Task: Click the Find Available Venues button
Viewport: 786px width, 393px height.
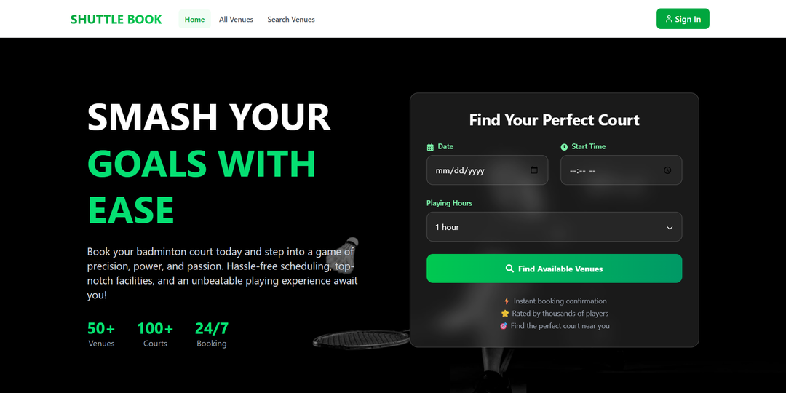Action: tap(554, 269)
